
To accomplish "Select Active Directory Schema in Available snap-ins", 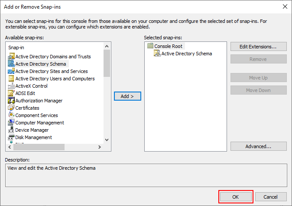I will tap(41, 64).
